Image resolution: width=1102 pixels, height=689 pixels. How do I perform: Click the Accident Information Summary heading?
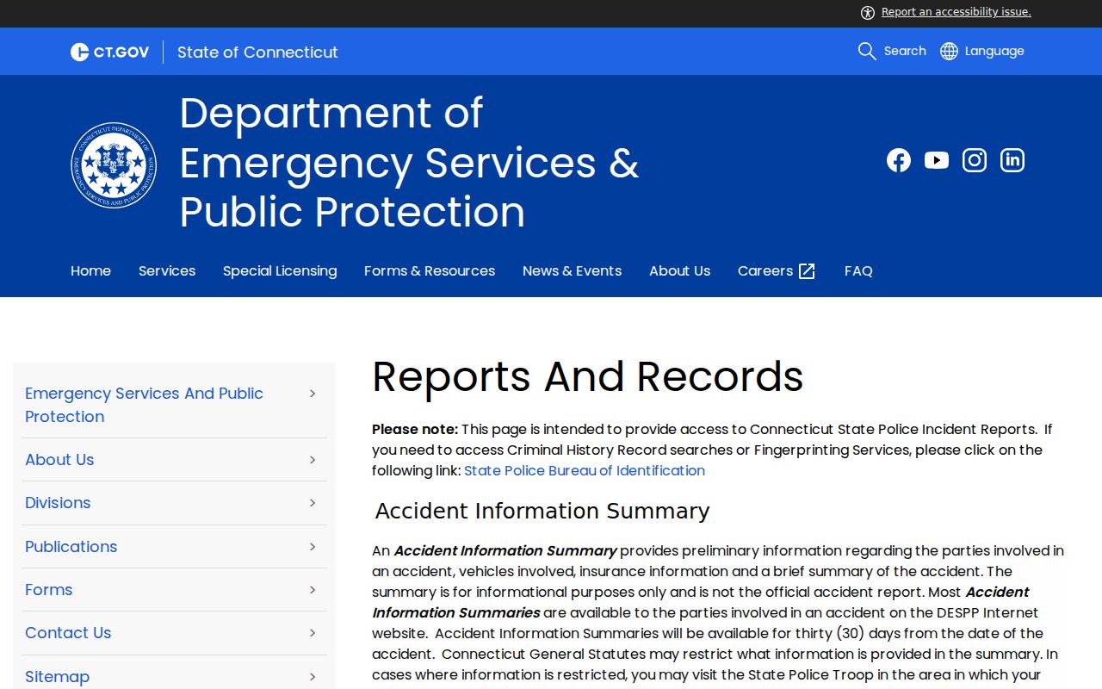point(542,511)
